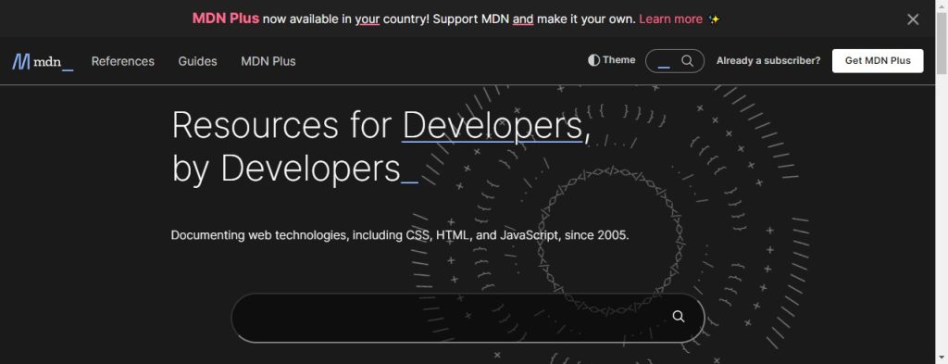The height and width of the screenshot is (364, 948).
Task: Click the page vertical scrollbar thumb
Action: (x=942, y=43)
